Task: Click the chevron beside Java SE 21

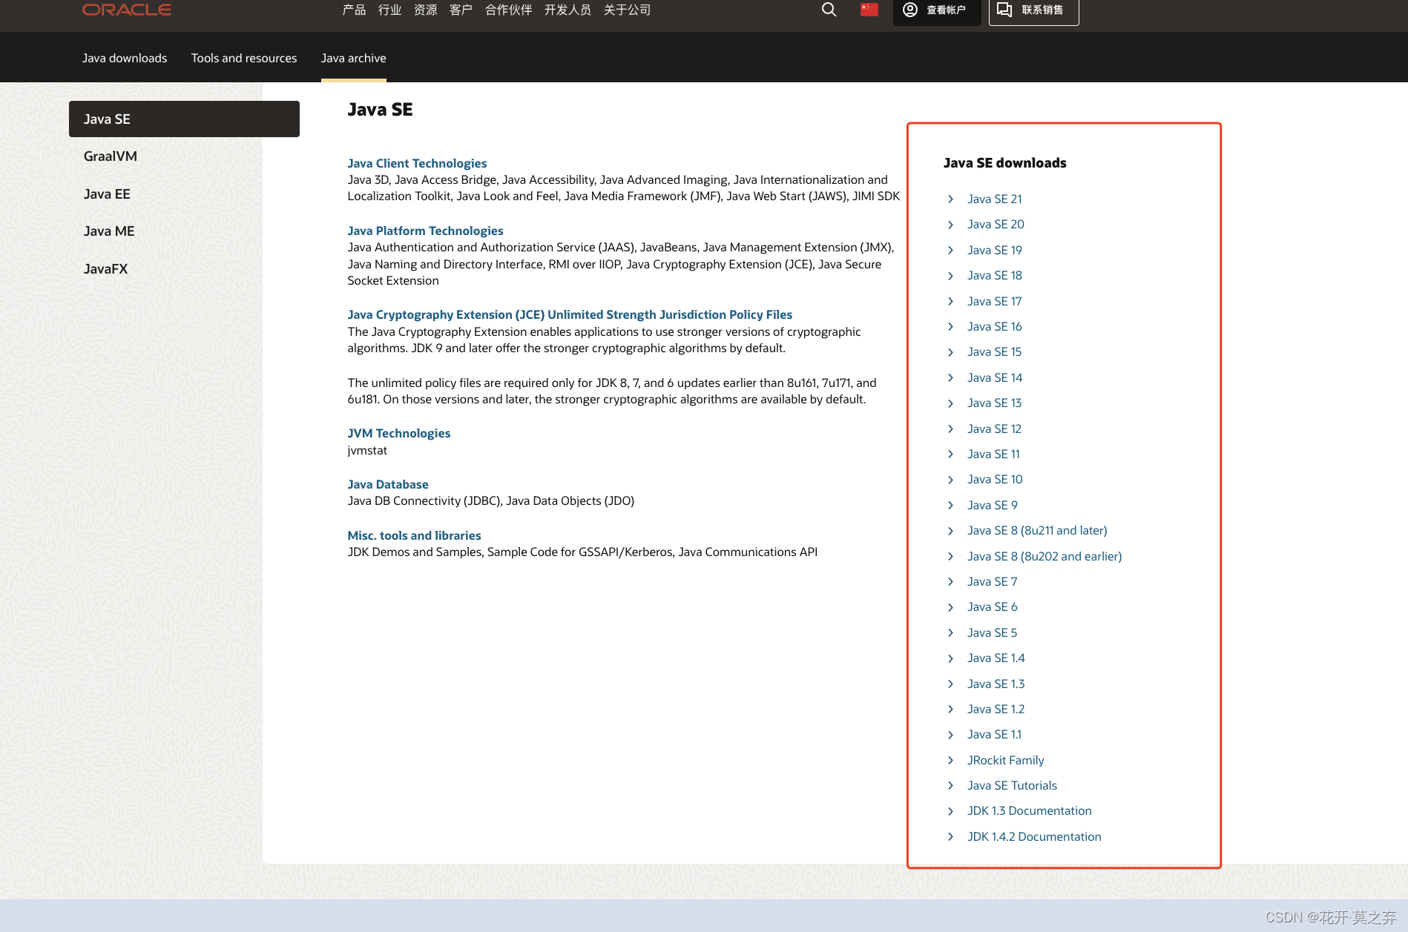Action: 950,199
